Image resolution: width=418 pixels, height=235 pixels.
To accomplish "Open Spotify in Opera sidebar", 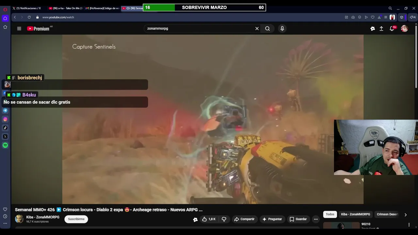I will click(5, 145).
